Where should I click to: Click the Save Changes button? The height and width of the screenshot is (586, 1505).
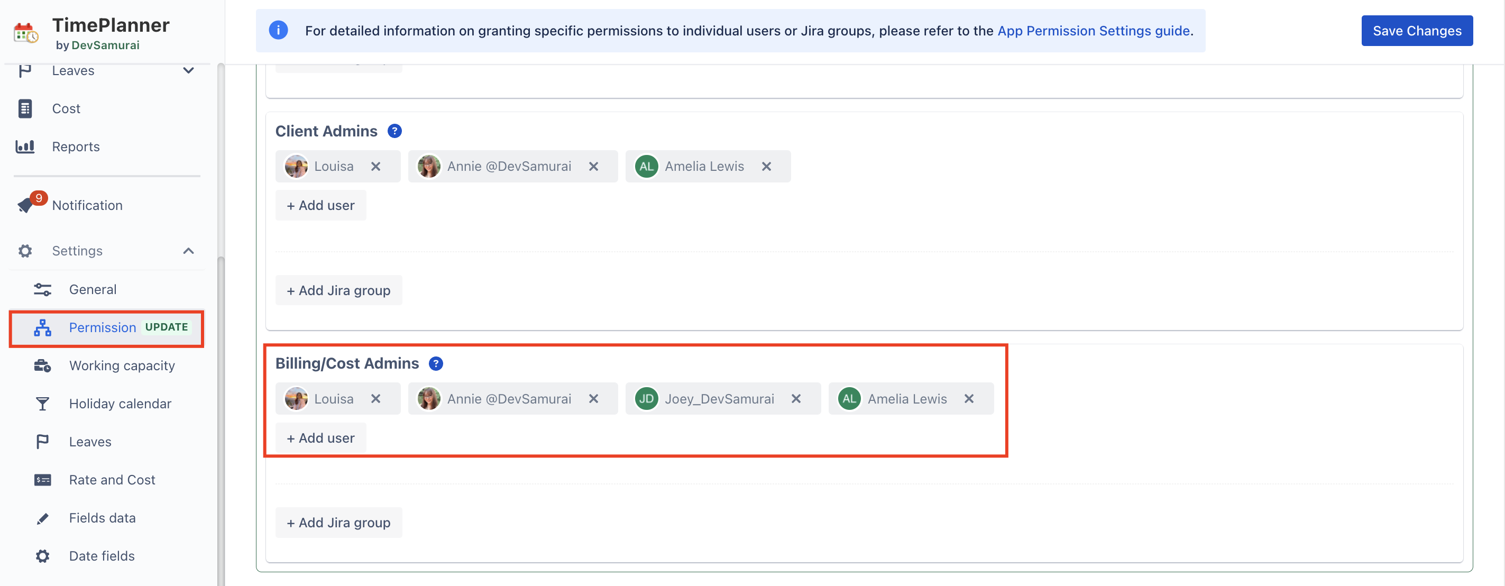coord(1416,31)
